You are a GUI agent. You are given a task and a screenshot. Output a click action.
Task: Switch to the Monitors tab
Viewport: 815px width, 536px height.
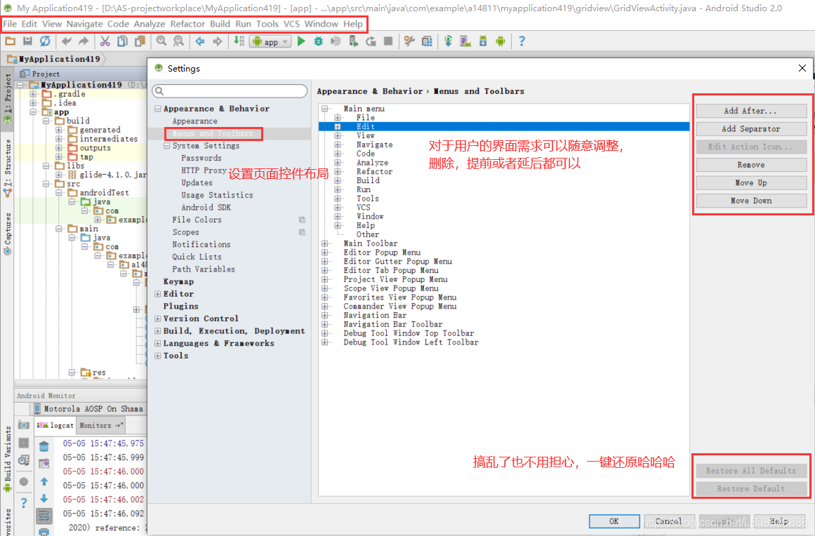[100, 425]
